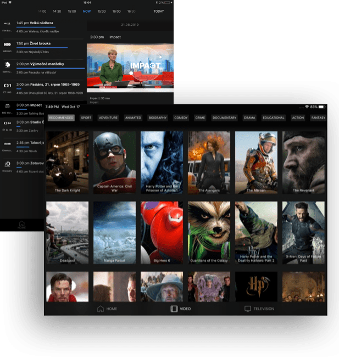Open The Martian poster
Screen dimensions: 339x358
pos(256,163)
